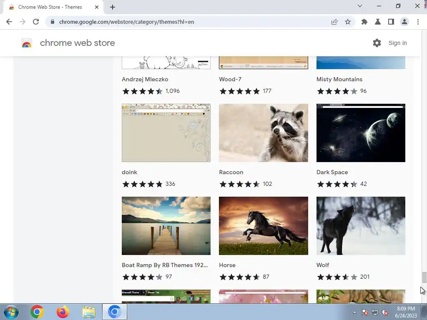
Task: Open the Boat Ramp pier theme thumbnail
Action: [166, 226]
